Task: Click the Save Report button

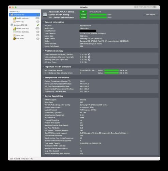Action: click(151, 15)
